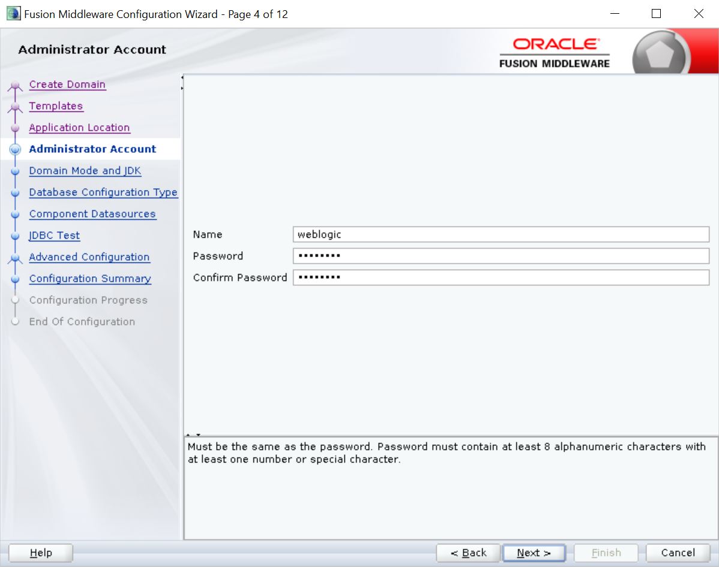Jump to Advanced Configuration step
Image resolution: width=719 pixels, height=567 pixels.
point(89,257)
